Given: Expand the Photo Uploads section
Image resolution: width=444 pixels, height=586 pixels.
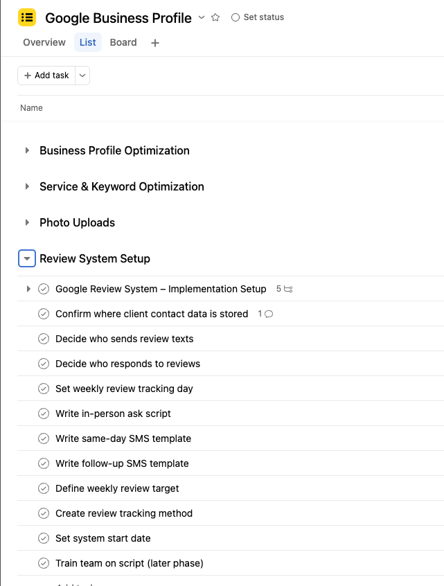Looking at the screenshot, I should point(27,222).
